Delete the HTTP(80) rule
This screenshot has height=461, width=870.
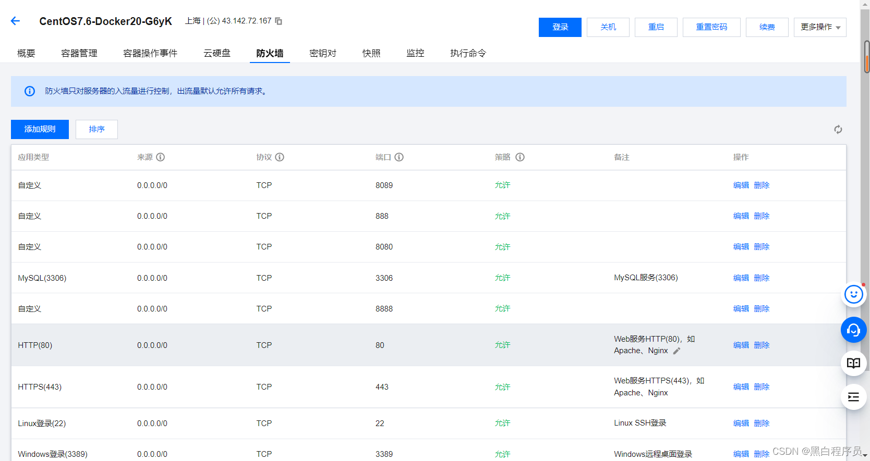click(762, 345)
